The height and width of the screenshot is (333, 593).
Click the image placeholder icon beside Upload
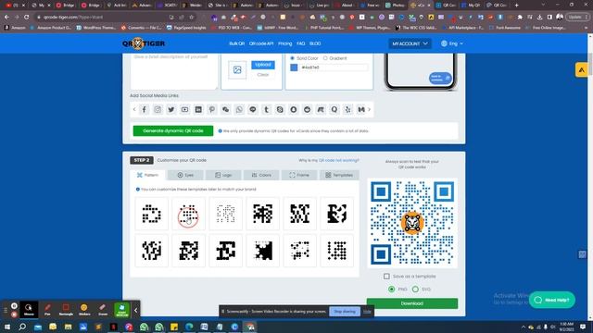[x=237, y=70]
